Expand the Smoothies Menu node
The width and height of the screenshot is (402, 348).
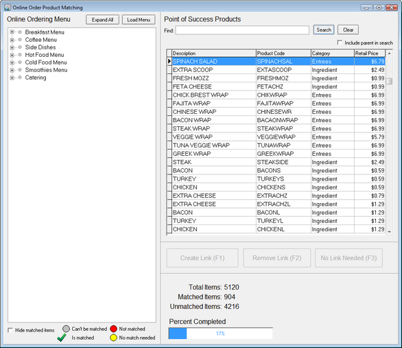pyautogui.click(x=12, y=70)
